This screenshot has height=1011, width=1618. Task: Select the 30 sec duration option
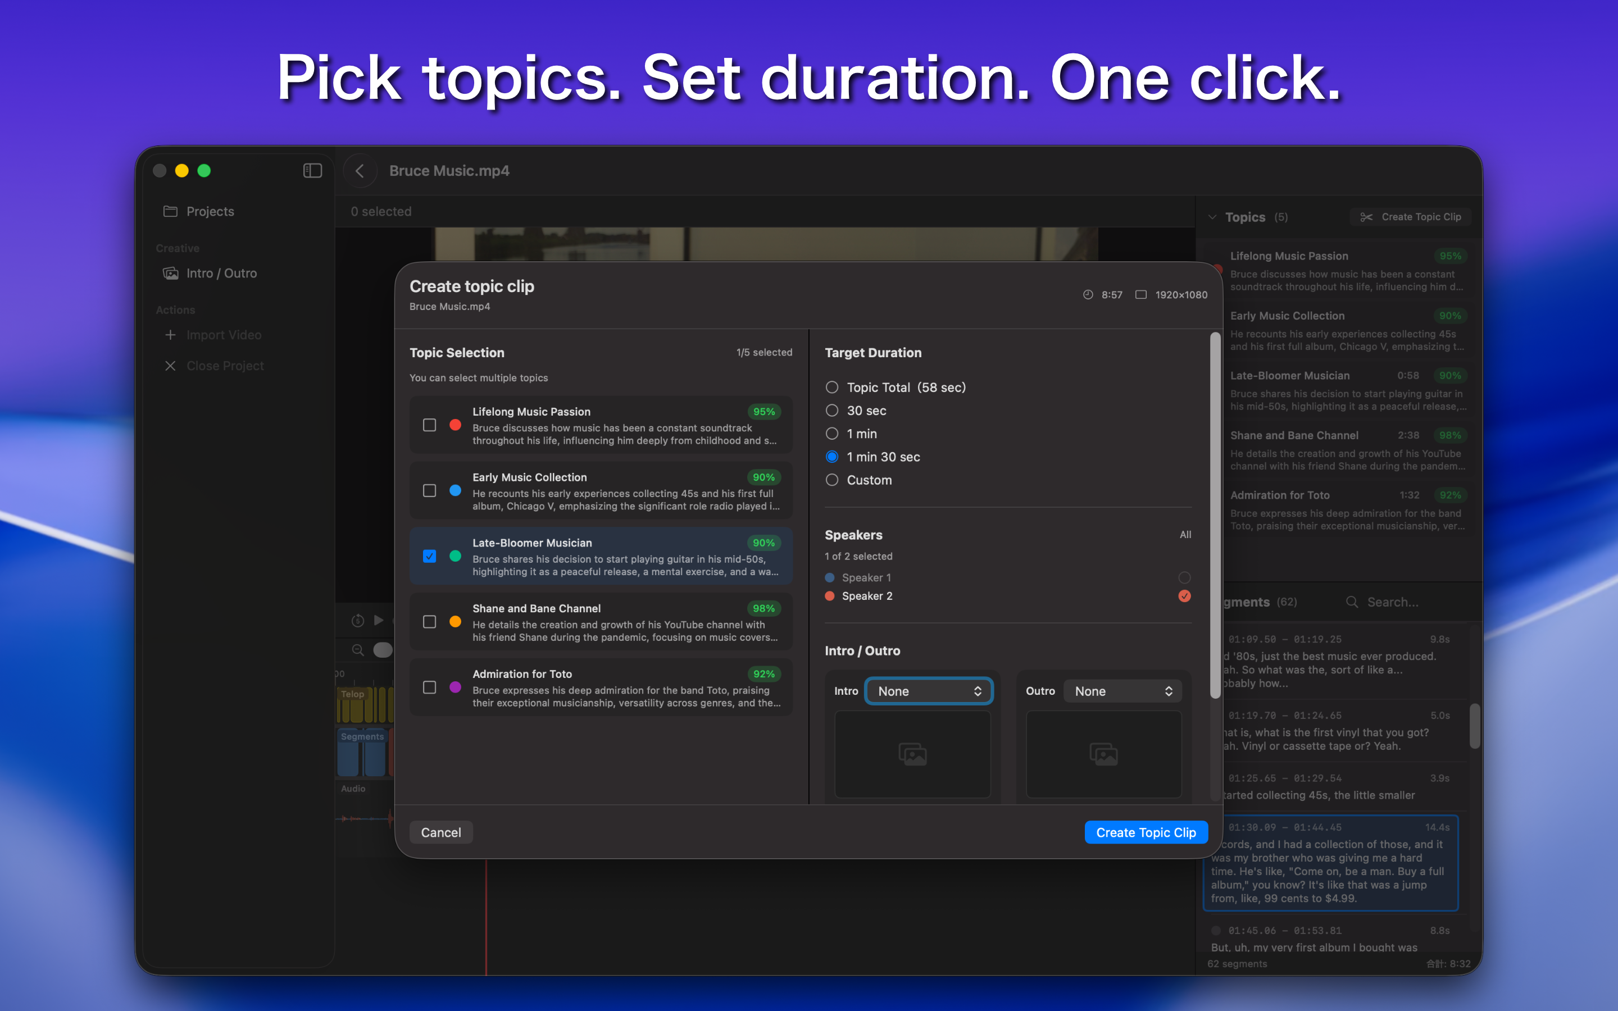click(x=831, y=411)
